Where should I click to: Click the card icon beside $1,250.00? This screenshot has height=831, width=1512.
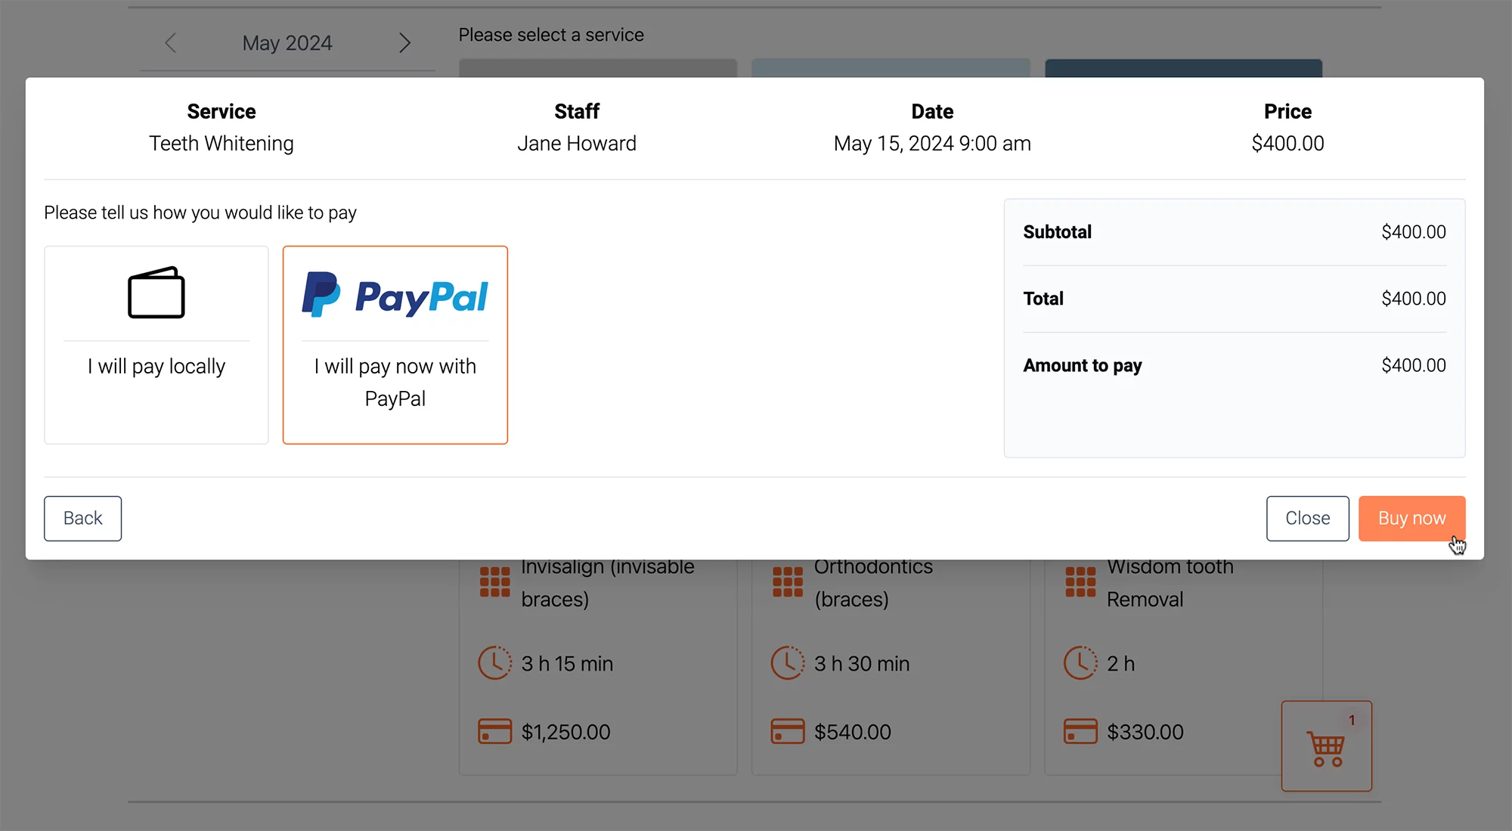(x=495, y=731)
